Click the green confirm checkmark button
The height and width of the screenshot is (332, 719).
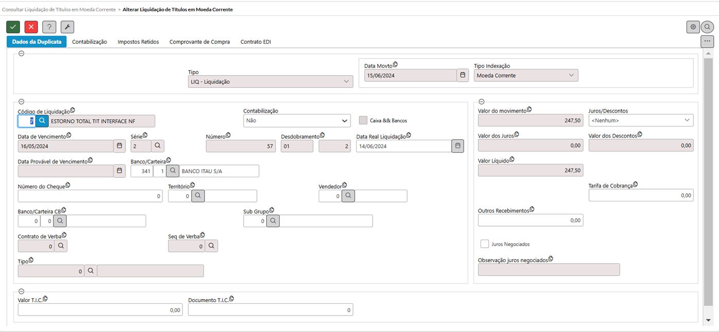[13, 27]
